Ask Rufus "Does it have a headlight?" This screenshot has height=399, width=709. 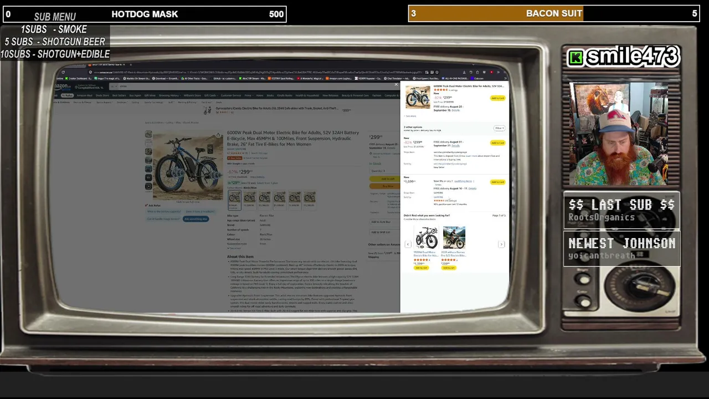click(200, 212)
